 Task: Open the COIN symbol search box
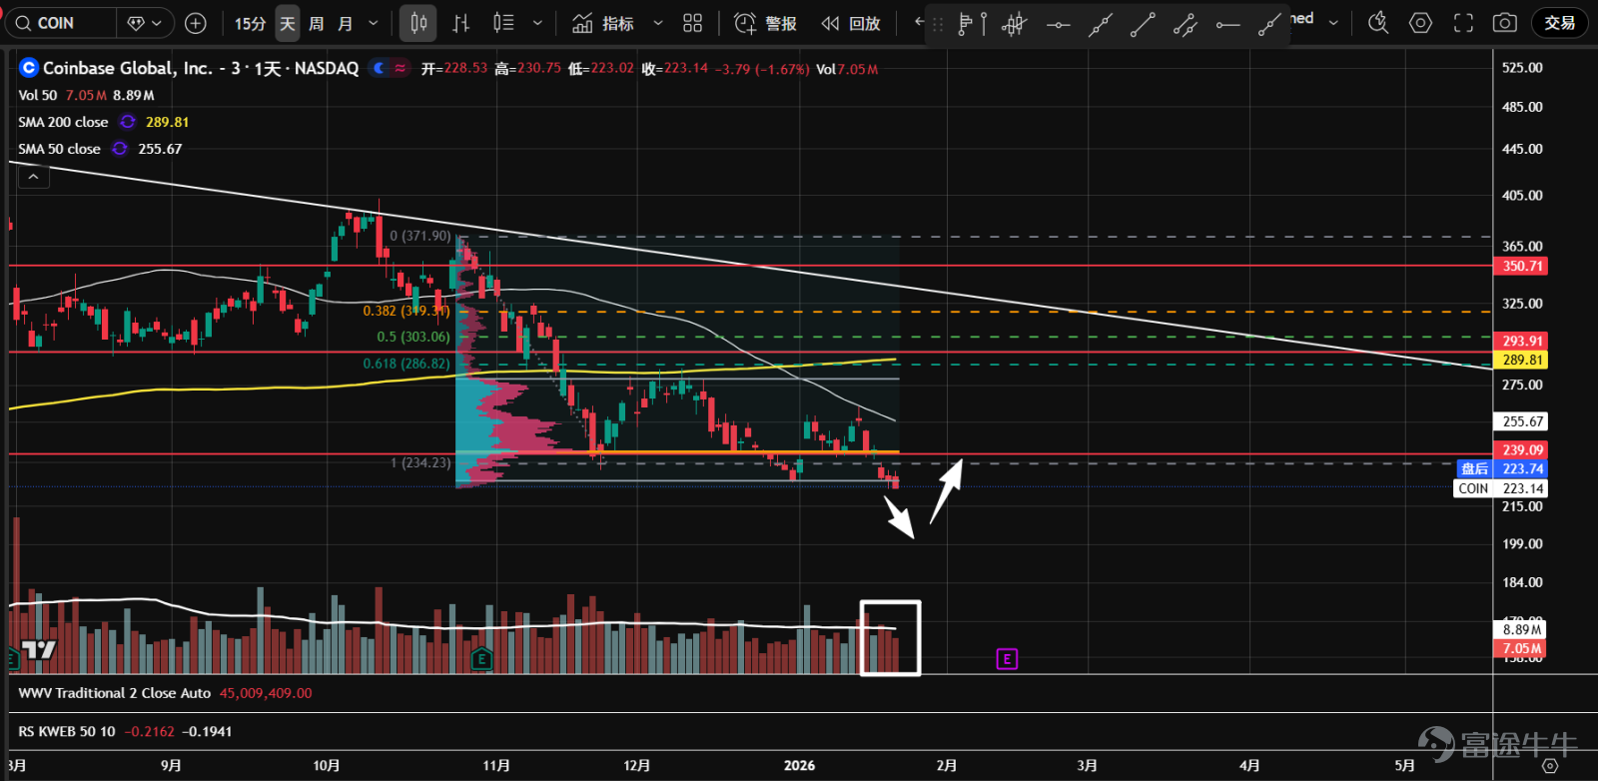tap(62, 23)
